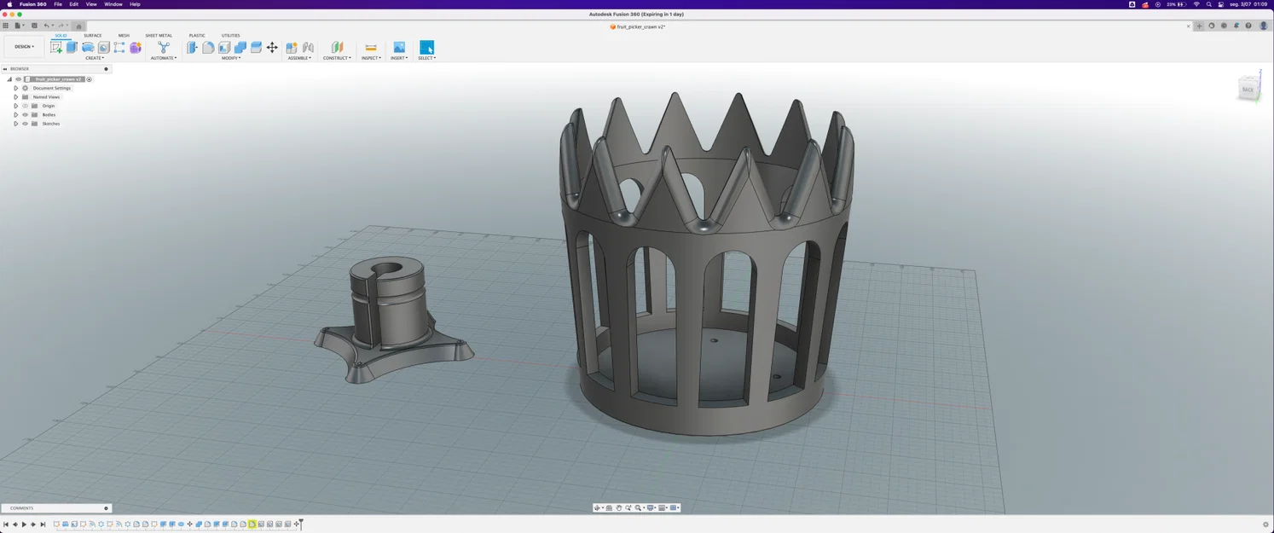The width and height of the screenshot is (1274, 533).
Task: Collapse the root component tree node
Action: (9, 79)
